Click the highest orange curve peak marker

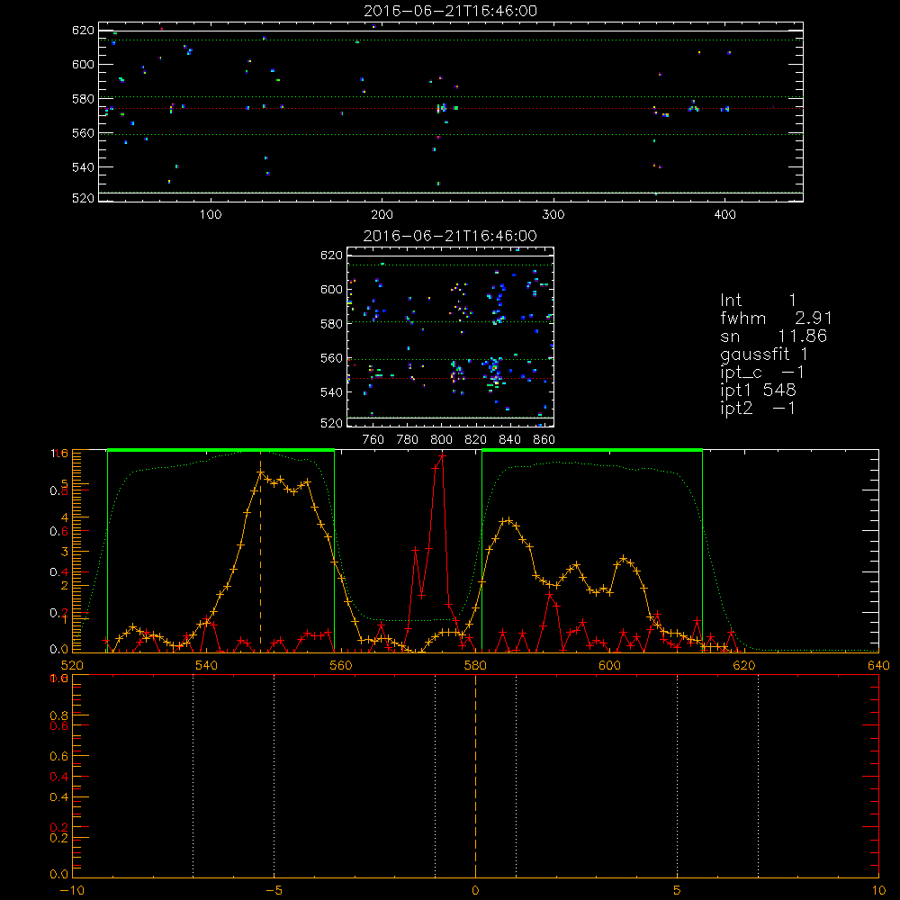click(260, 472)
